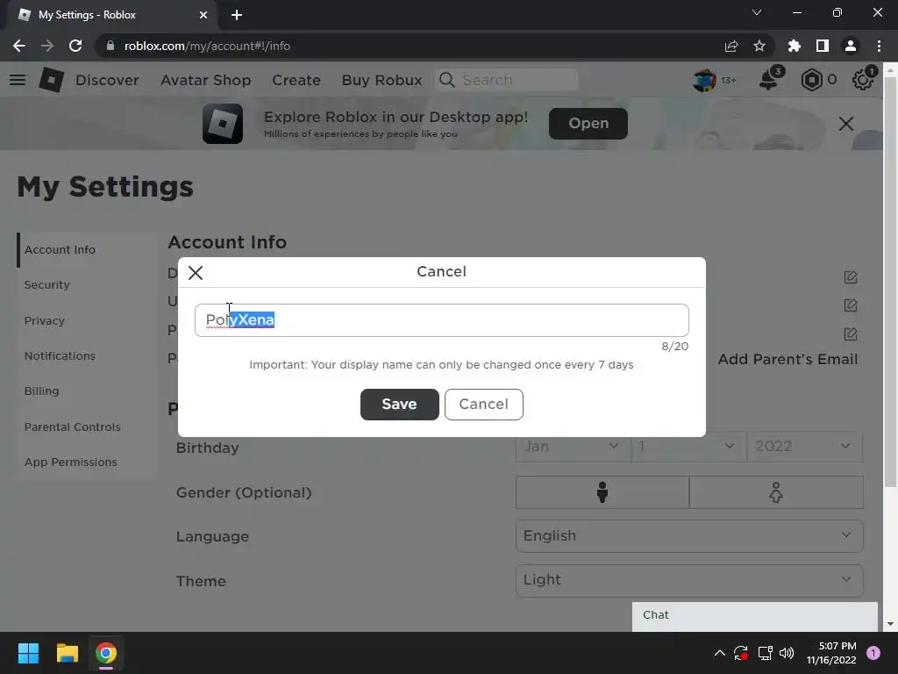The width and height of the screenshot is (898, 674).
Task: Select the Billing settings tab
Action: 86,391
